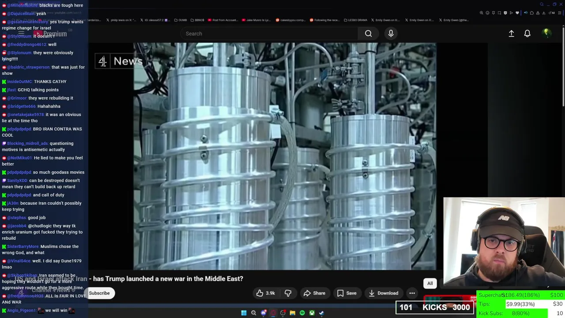Expand the OUMB bookmarks folder
The width and height of the screenshot is (565, 318).
point(181,20)
